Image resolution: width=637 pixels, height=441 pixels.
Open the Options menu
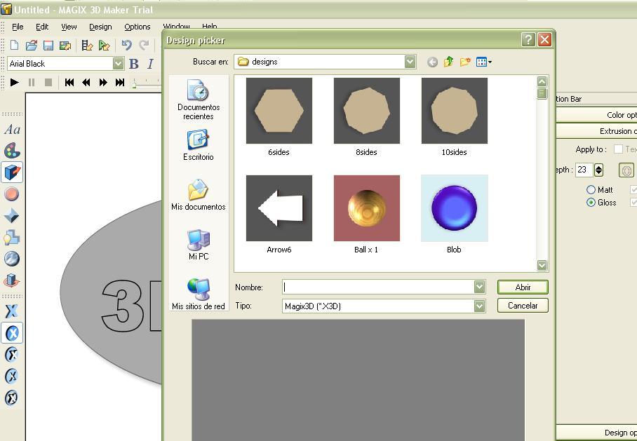click(x=137, y=27)
